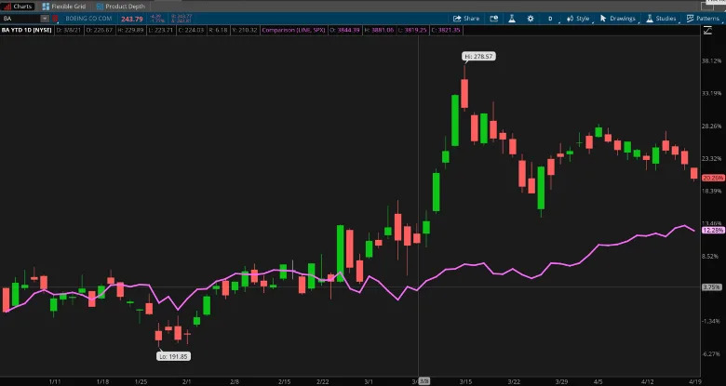Open the Drawings tools menu
726x386 pixels.
(618, 18)
